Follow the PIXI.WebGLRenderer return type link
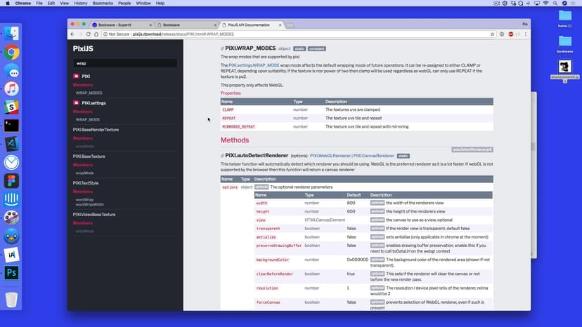The width and height of the screenshot is (582, 327). [330, 155]
